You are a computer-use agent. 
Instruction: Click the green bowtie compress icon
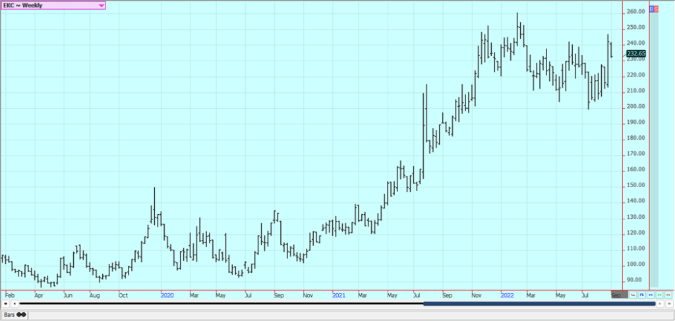(x=659, y=295)
